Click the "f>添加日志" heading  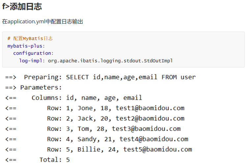[22, 7]
